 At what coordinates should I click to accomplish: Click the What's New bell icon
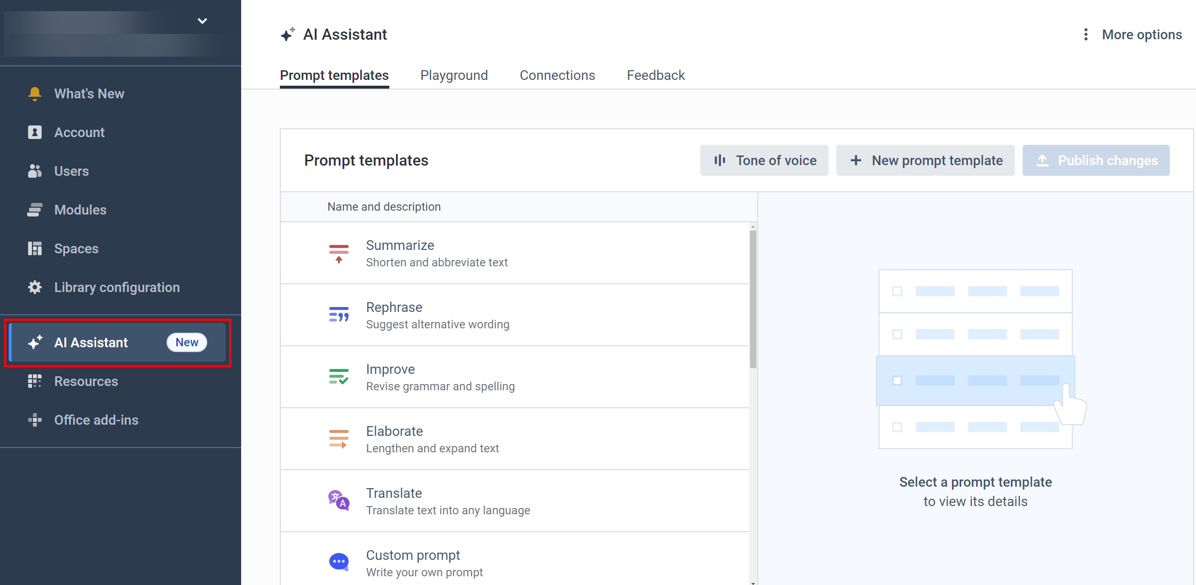[34, 93]
